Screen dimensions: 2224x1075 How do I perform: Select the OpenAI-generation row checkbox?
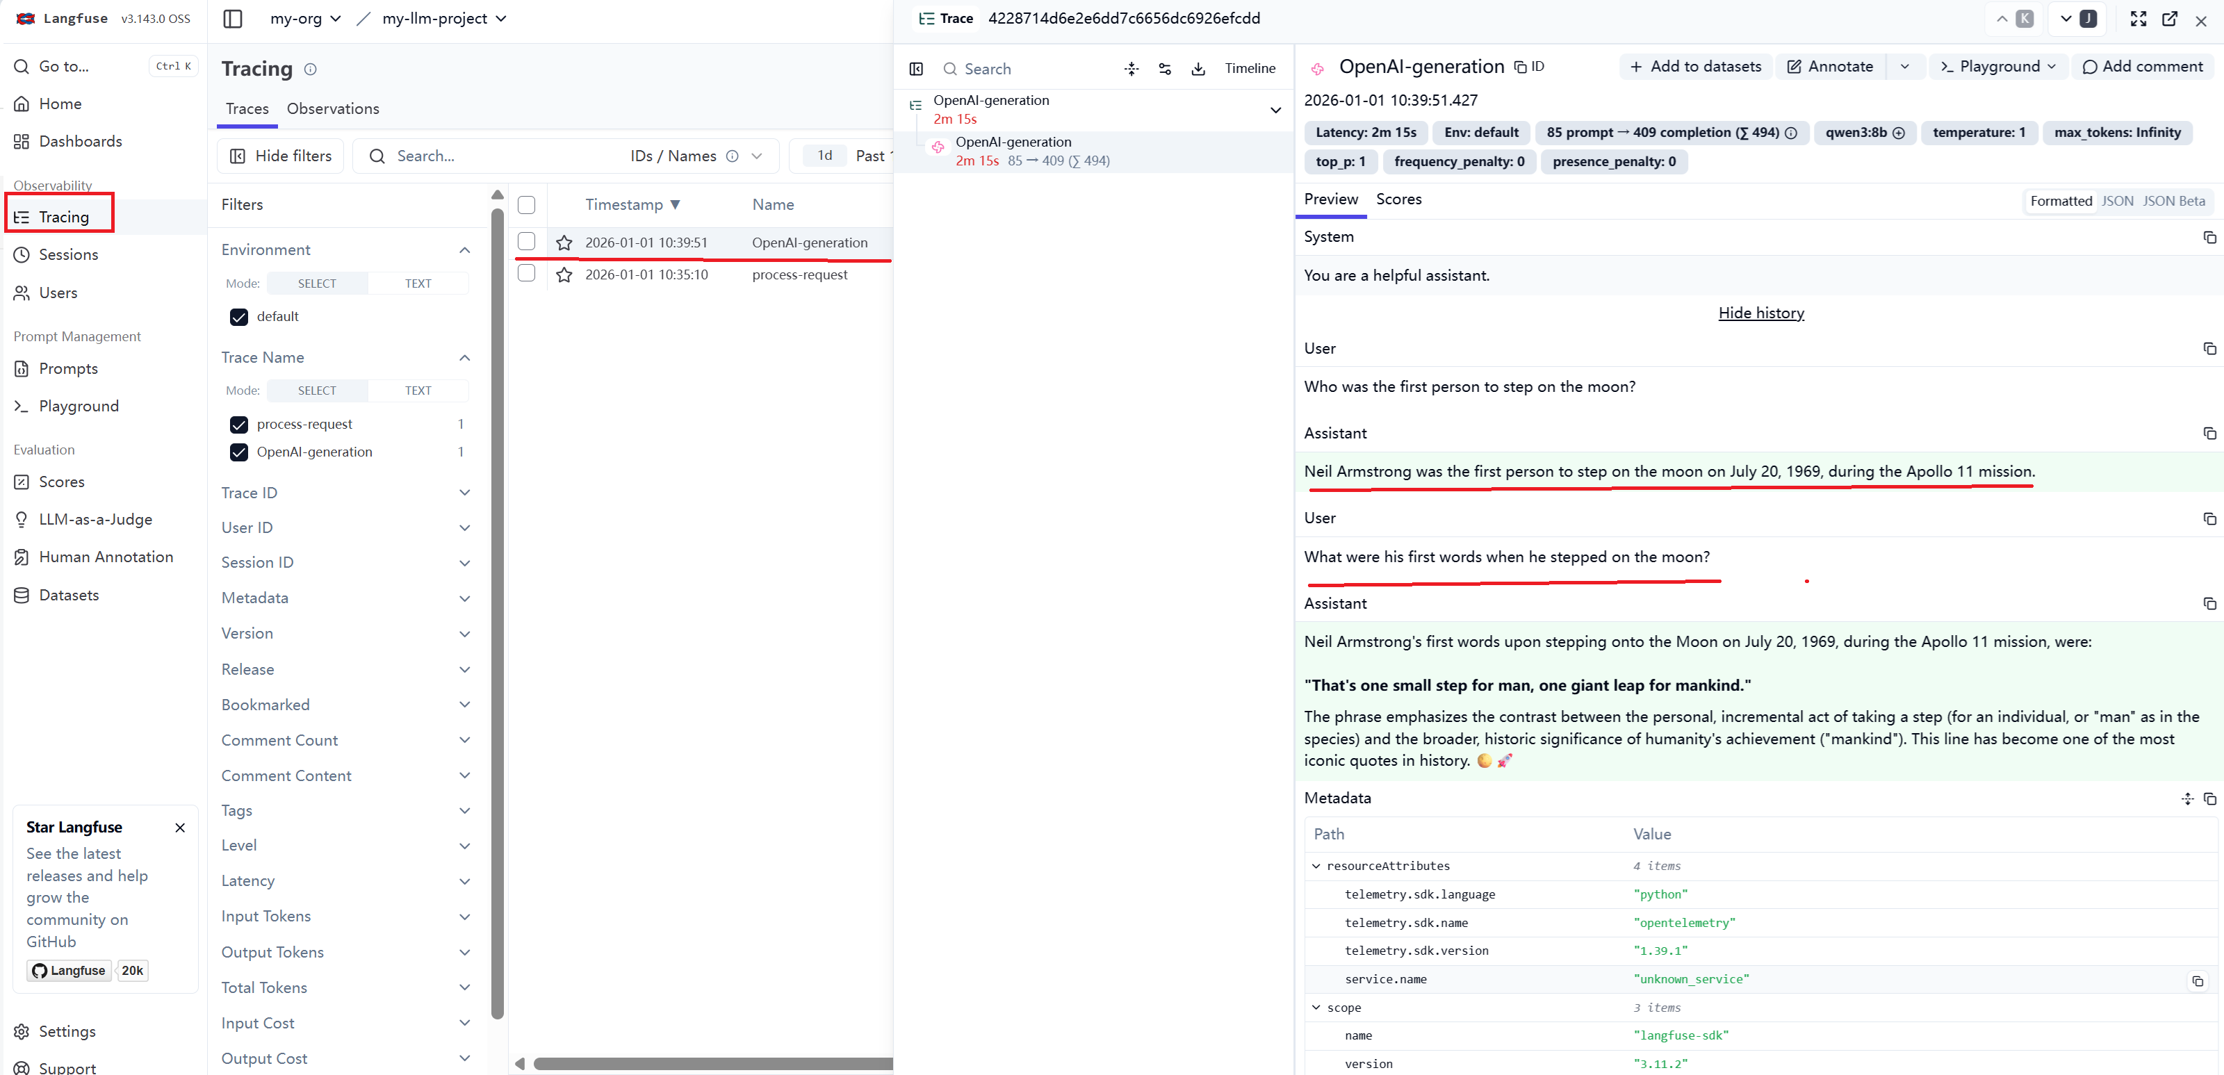coord(526,242)
